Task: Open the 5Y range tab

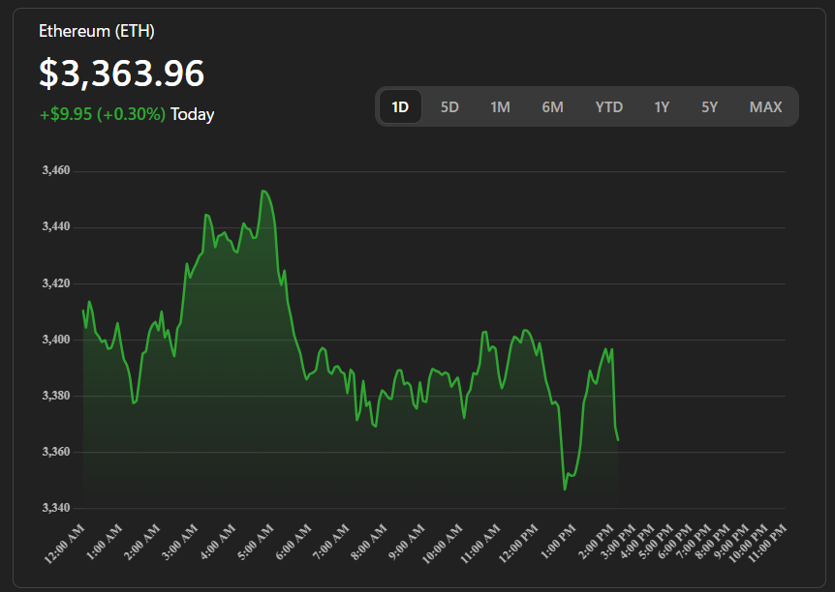Action: [x=710, y=106]
